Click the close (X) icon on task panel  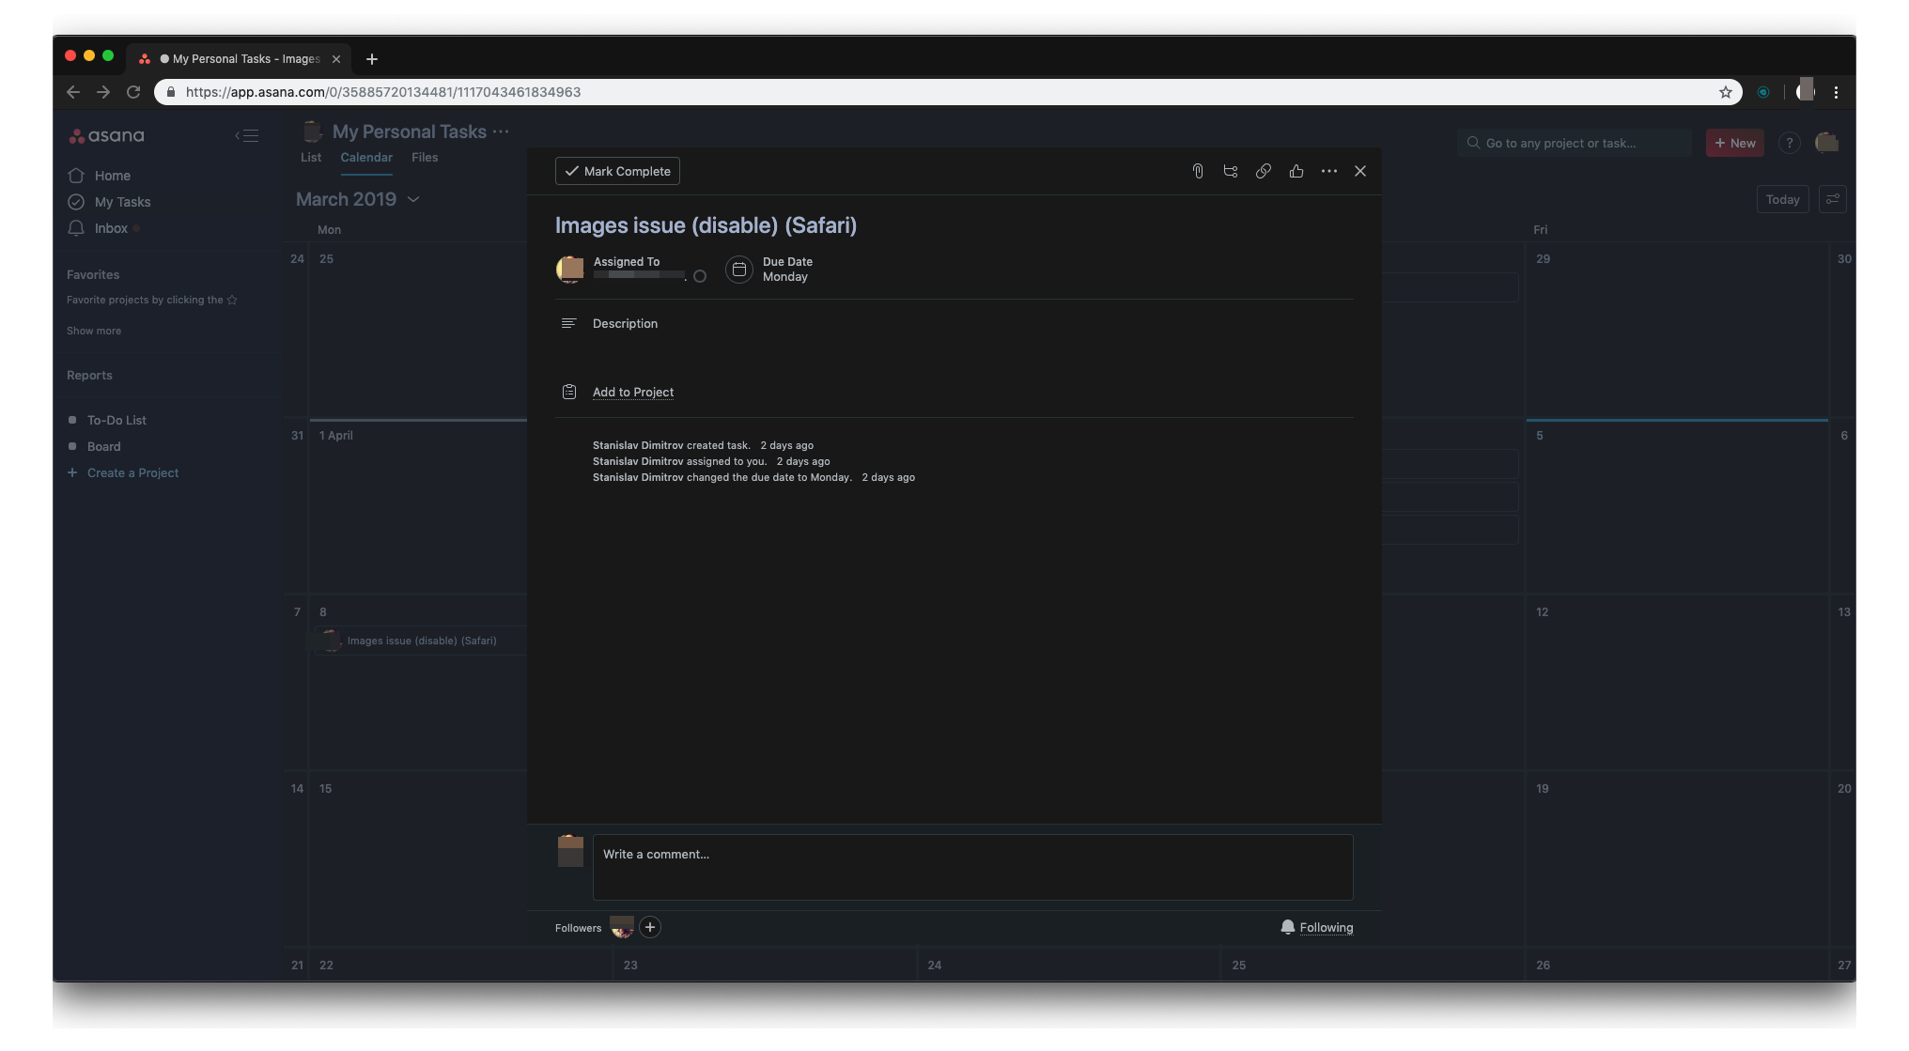pyautogui.click(x=1360, y=171)
